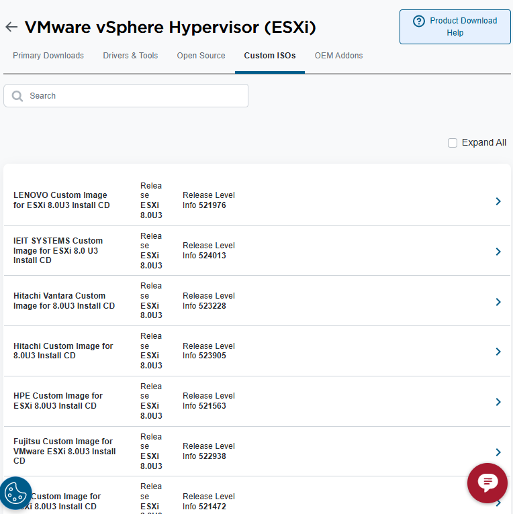
Task: Go to the OEM Addons tab
Action: [338, 56]
